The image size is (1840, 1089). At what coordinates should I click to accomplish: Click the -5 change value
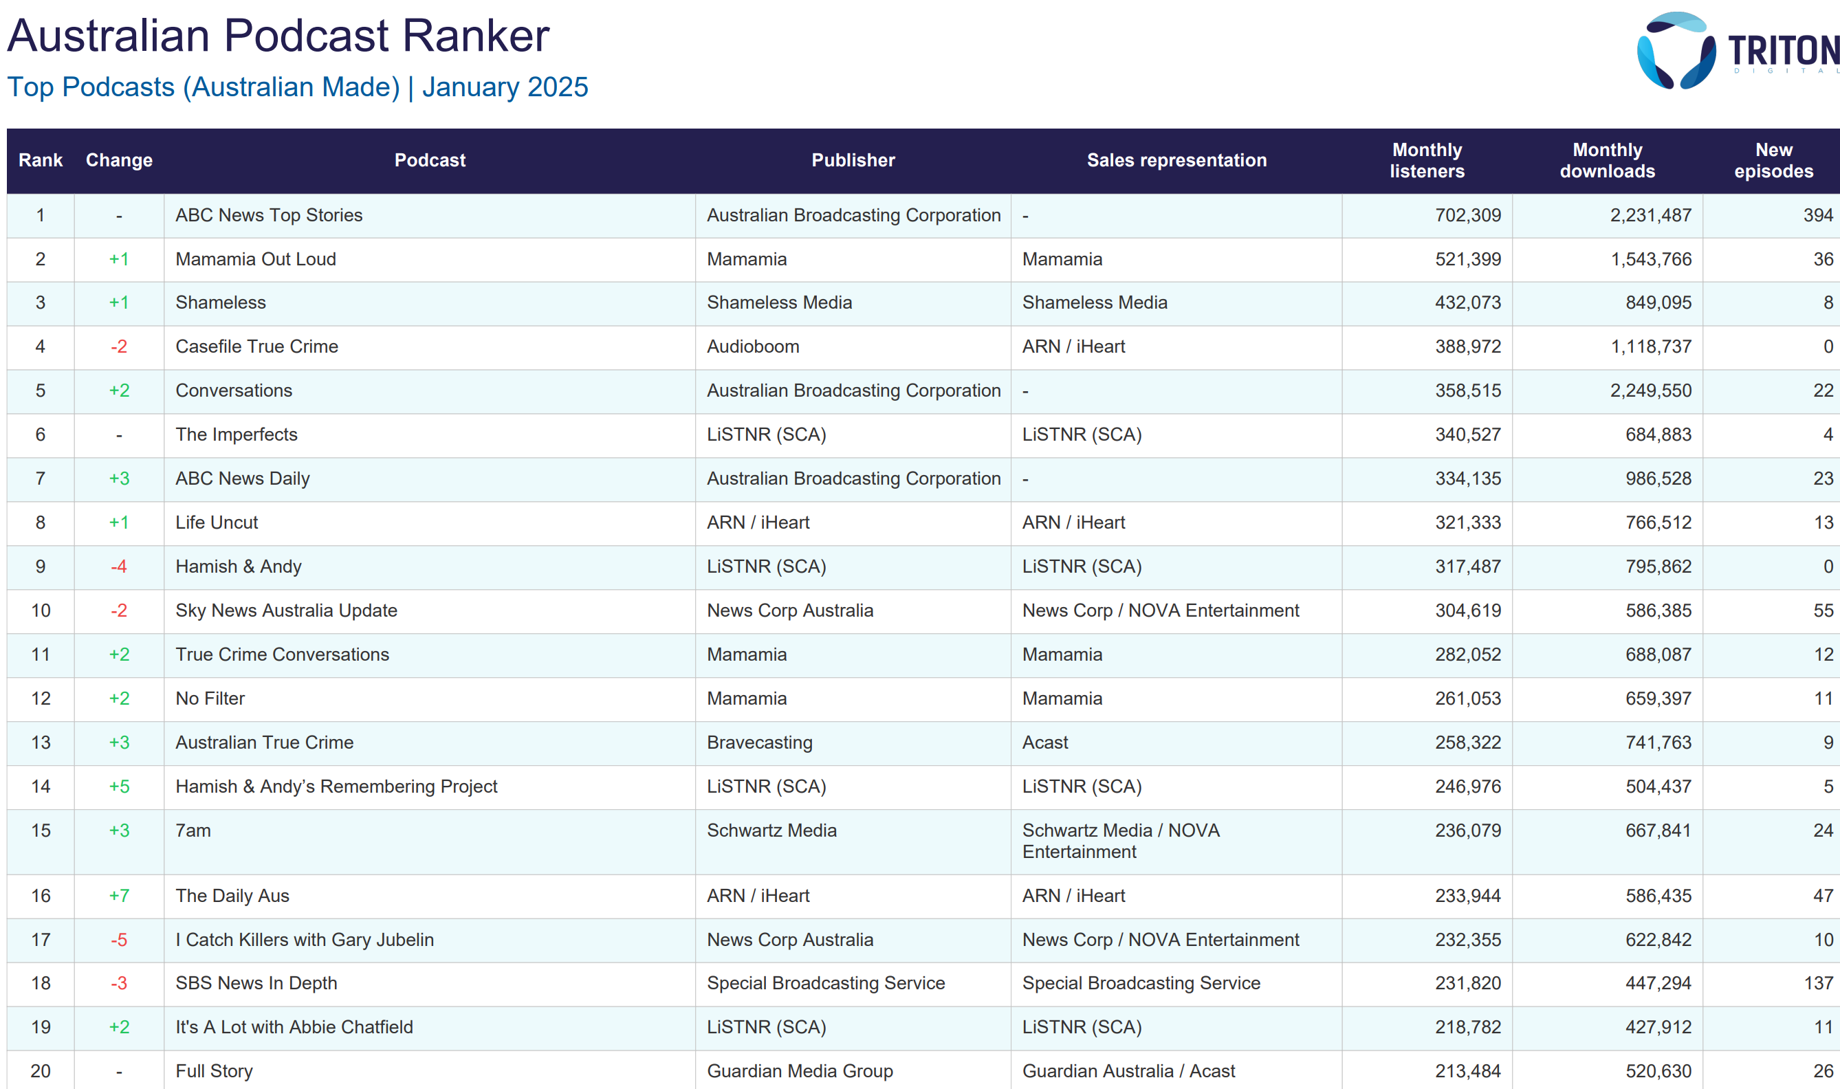point(119,940)
